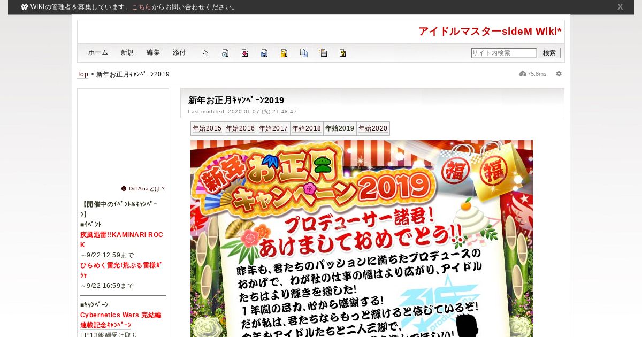Viewport: 642px width, 337px height.
Task: Switch to the 年始2018 tab
Action: [307, 128]
